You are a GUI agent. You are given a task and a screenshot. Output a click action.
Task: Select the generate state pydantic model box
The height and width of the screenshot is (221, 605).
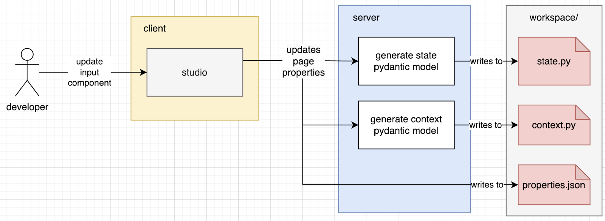click(406, 61)
